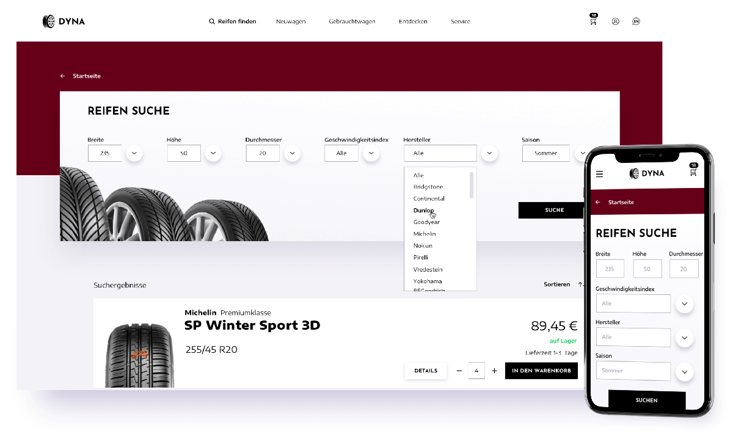Expand the Breite dropdown arrow

pyautogui.click(x=134, y=153)
